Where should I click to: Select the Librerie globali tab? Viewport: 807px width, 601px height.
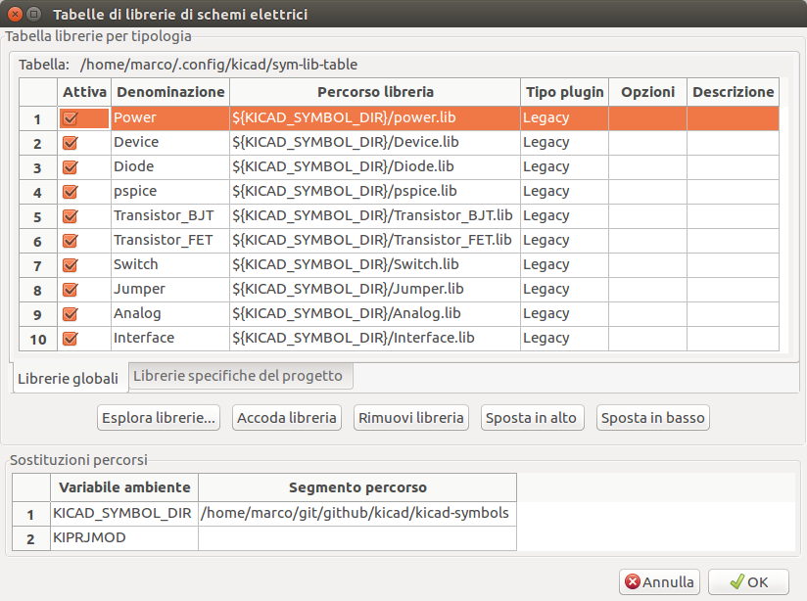(x=68, y=378)
